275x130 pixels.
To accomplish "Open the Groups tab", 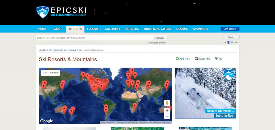I will point(182,29).
